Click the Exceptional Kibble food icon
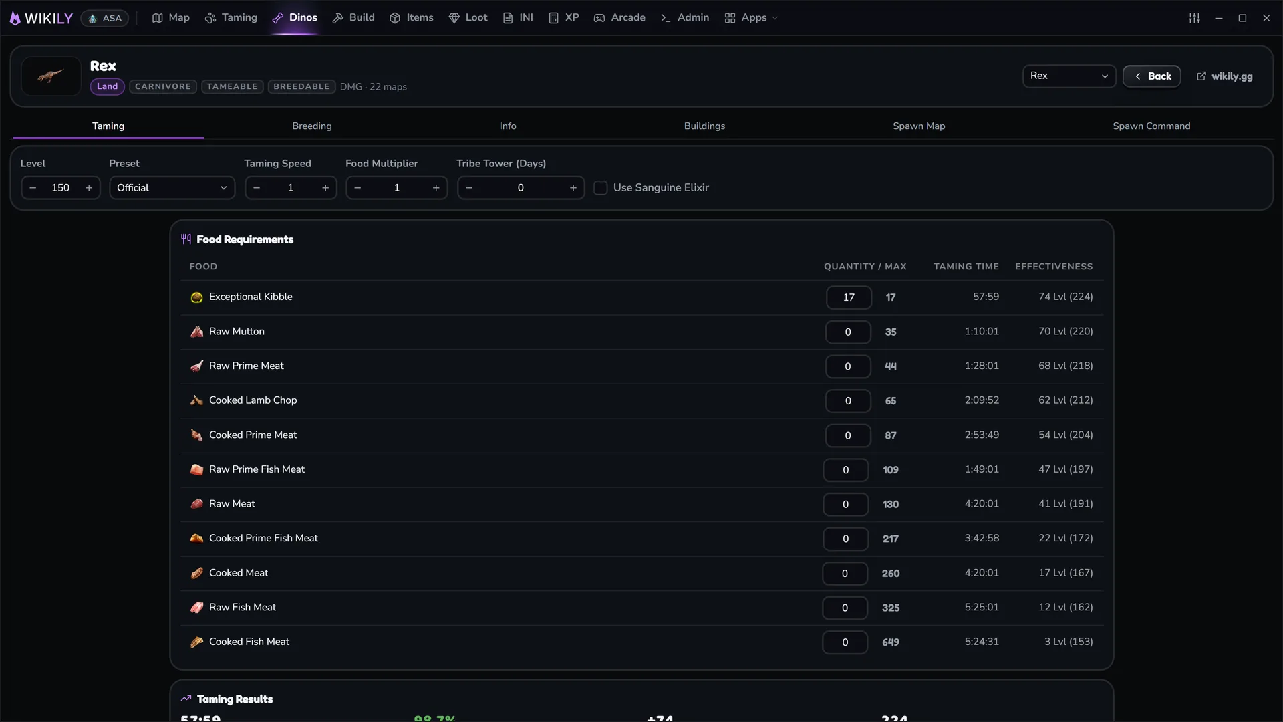 [196, 297]
